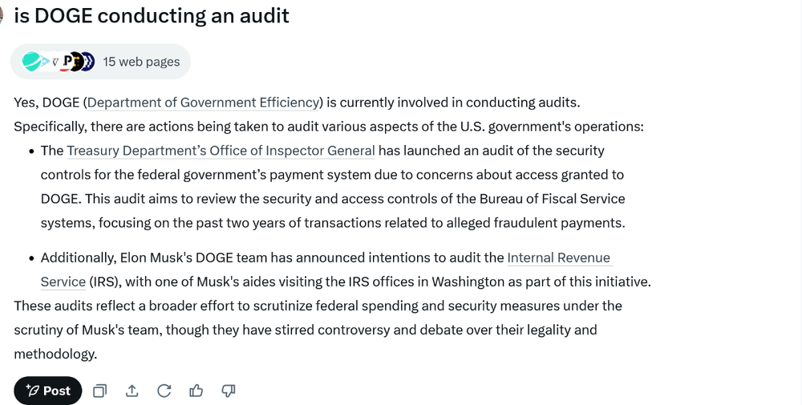Like the answer with thumbs up

pyautogui.click(x=196, y=391)
